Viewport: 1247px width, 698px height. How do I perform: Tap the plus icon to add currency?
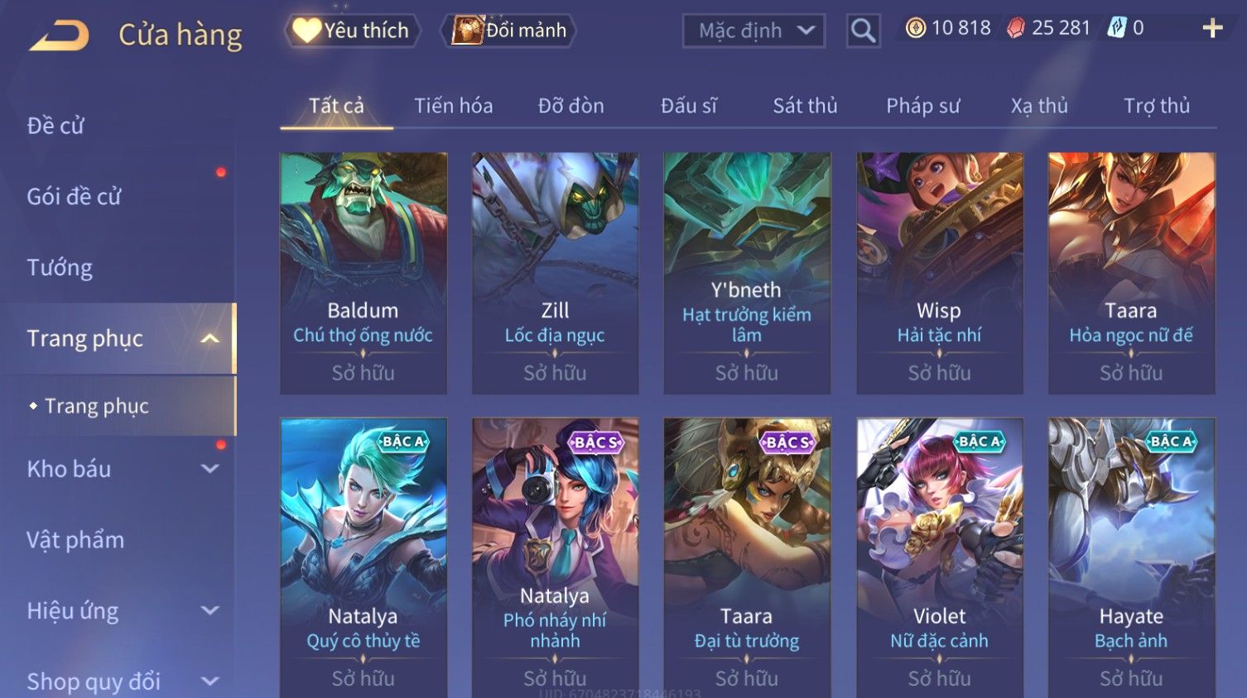click(x=1212, y=29)
